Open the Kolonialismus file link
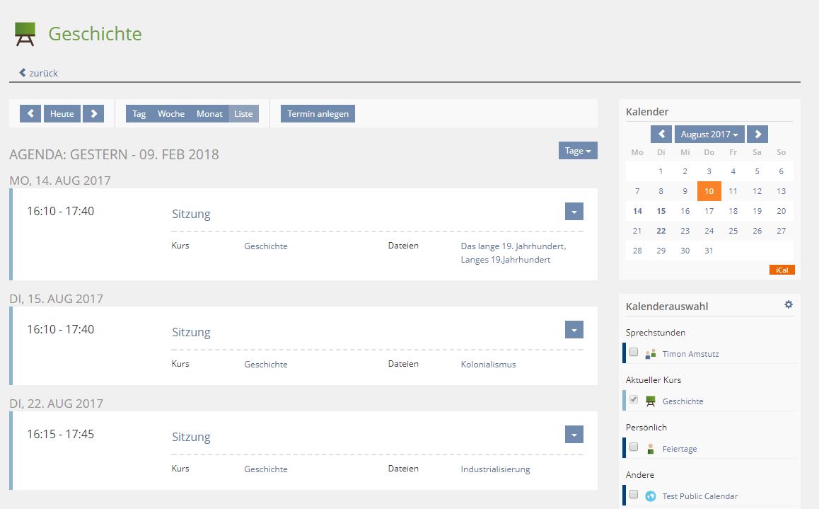819x509 pixels. tap(488, 365)
